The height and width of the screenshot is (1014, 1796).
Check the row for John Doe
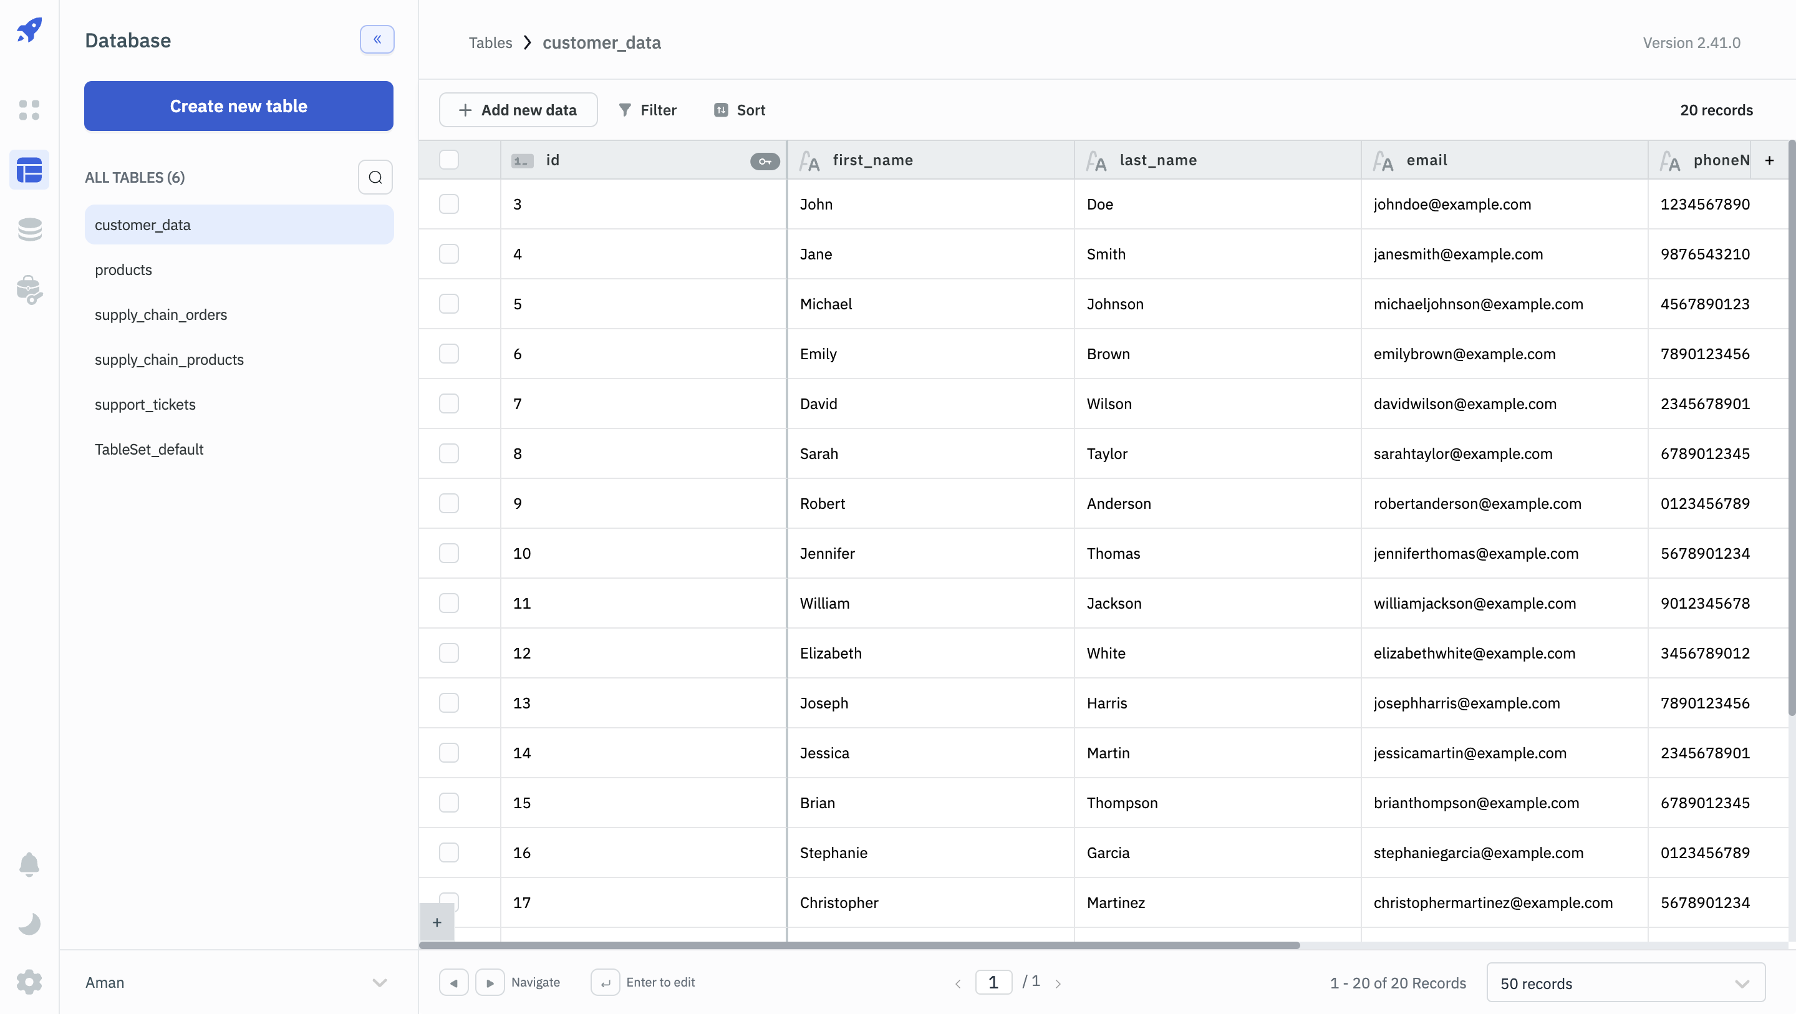(x=449, y=205)
